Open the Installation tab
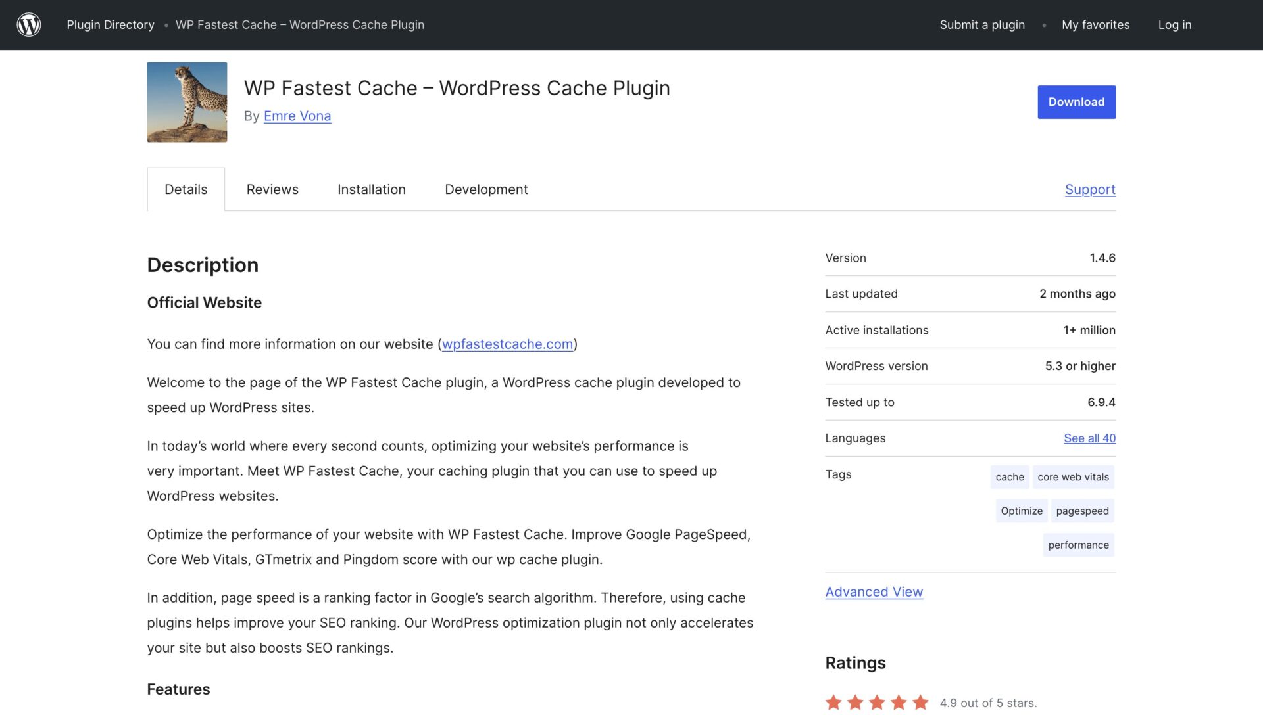Viewport: 1263px width, 715px height. point(372,189)
